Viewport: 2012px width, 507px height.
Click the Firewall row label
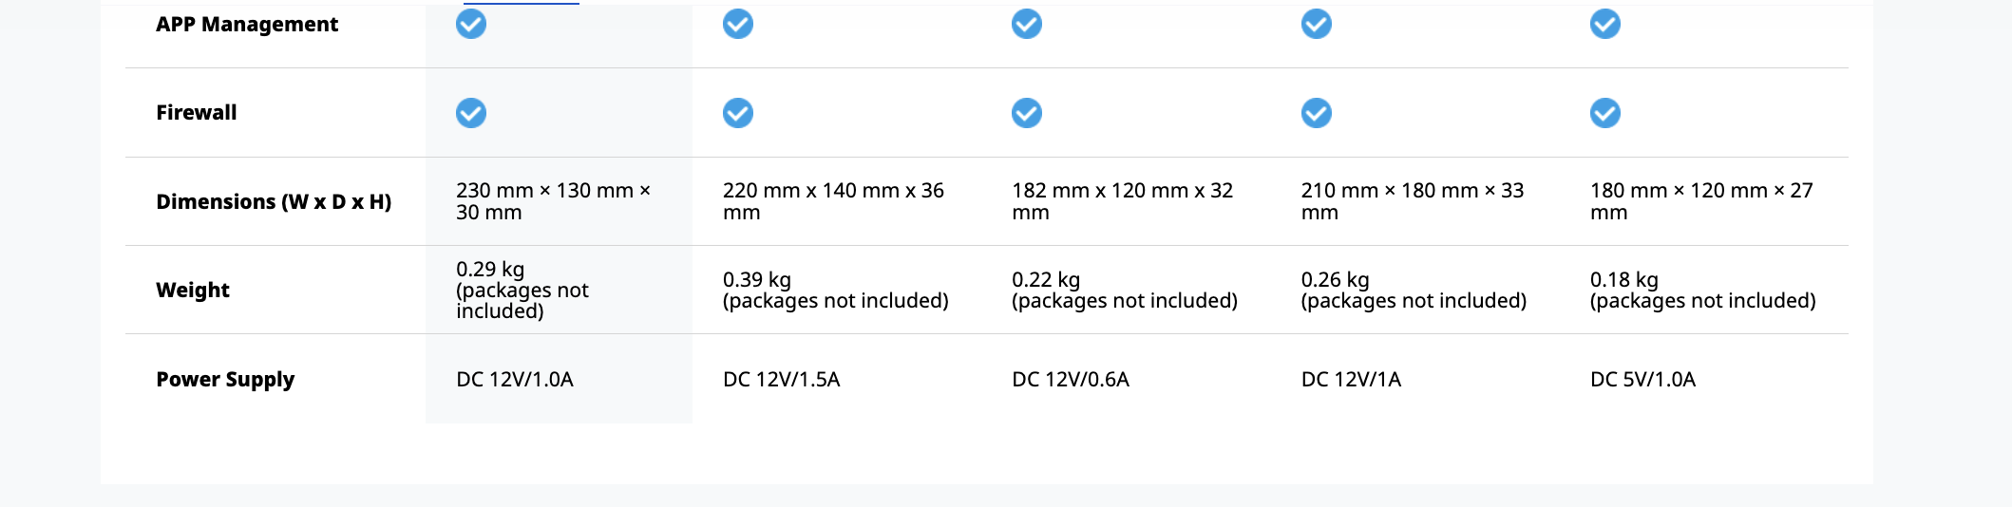(197, 113)
